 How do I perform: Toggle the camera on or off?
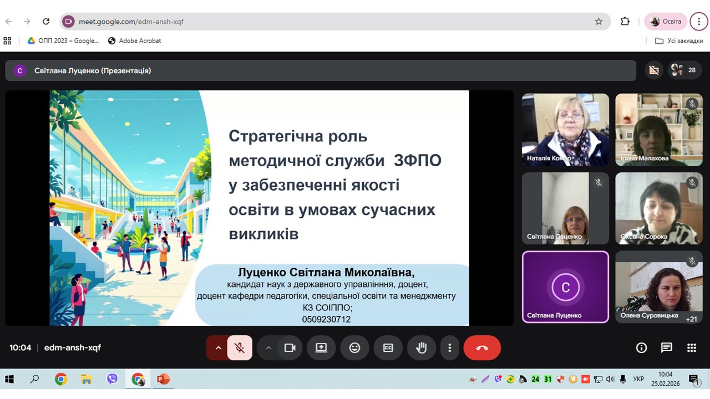pos(290,348)
